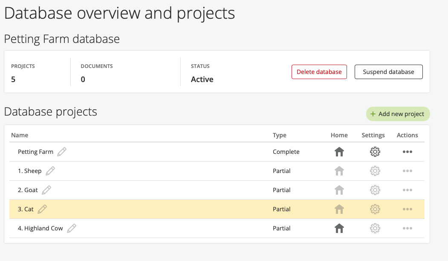Click the gear icon for 3. Cat
The height and width of the screenshot is (261, 448).
[x=375, y=209]
